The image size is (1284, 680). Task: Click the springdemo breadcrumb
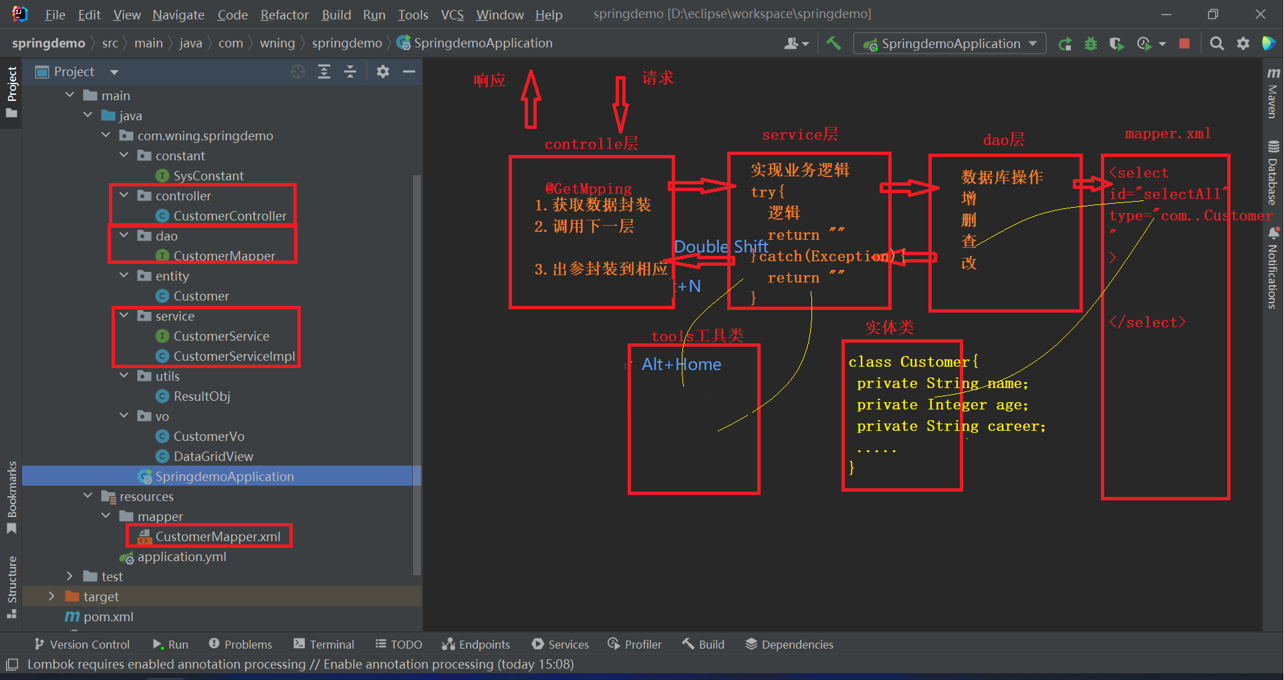pos(49,43)
